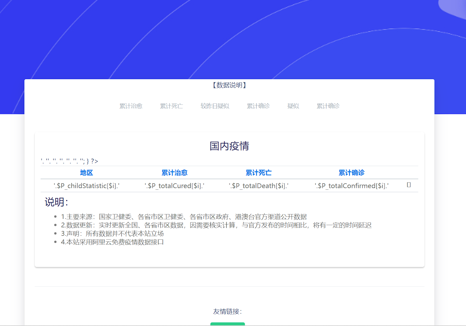Click the blue 累计死亡 table column header
The image size is (466, 326).
click(258, 173)
